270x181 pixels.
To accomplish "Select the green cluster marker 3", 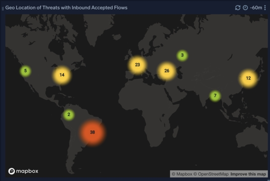I will tap(182, 55).
